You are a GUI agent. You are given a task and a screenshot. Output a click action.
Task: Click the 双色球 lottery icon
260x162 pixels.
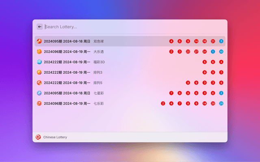[39, 41]
